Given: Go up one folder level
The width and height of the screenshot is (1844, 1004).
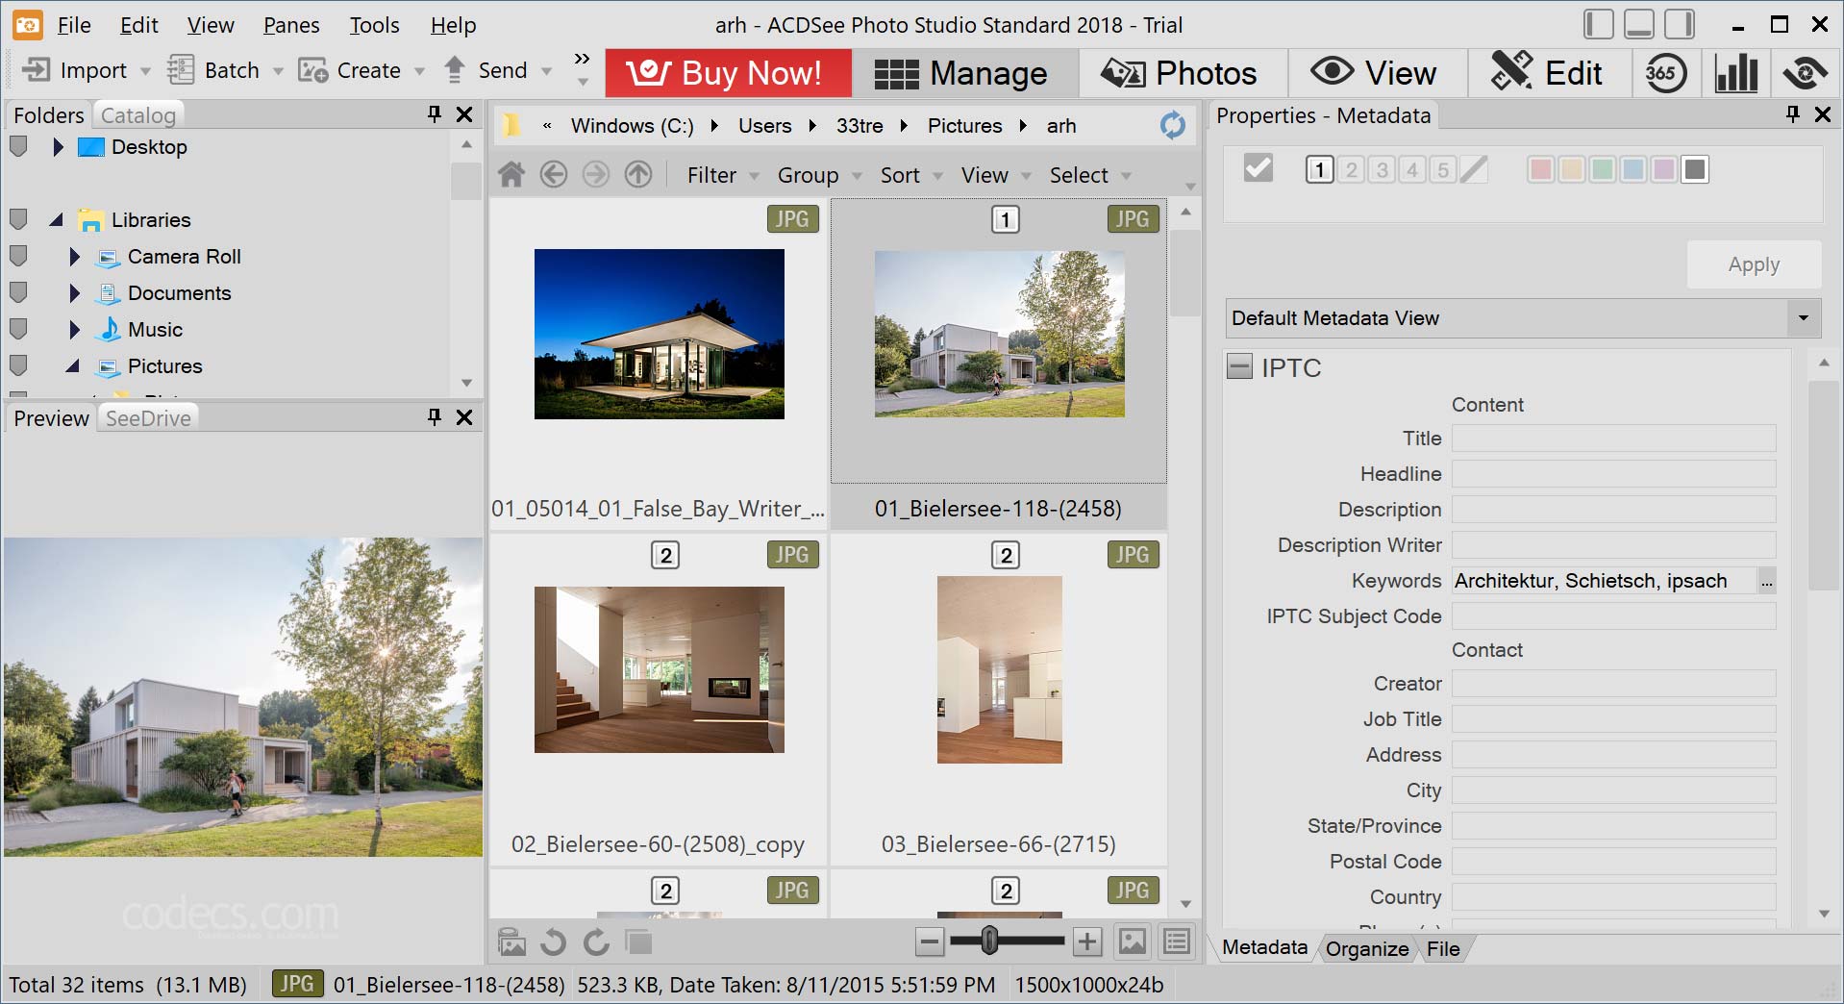Looking at the screenshot, I should coord(638,175).
